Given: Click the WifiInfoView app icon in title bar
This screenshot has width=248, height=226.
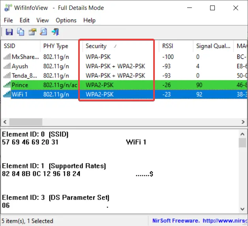Looking at the screenshot, I should tap(8, 8).
